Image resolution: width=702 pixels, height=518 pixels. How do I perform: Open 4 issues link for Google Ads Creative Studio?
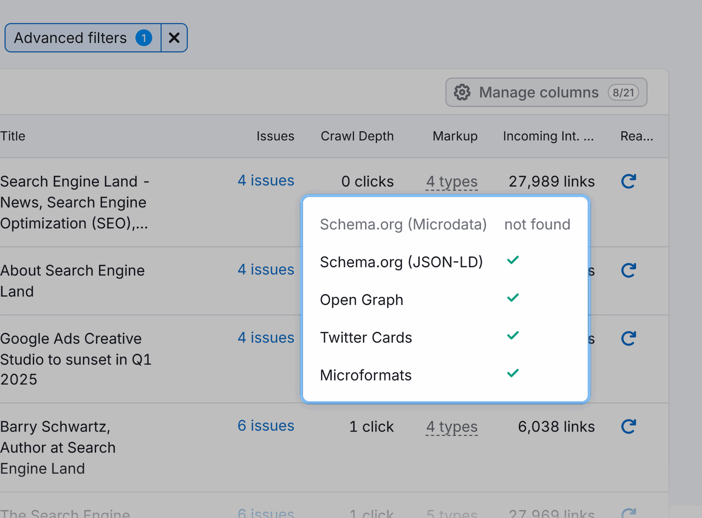tap(266, 338)
